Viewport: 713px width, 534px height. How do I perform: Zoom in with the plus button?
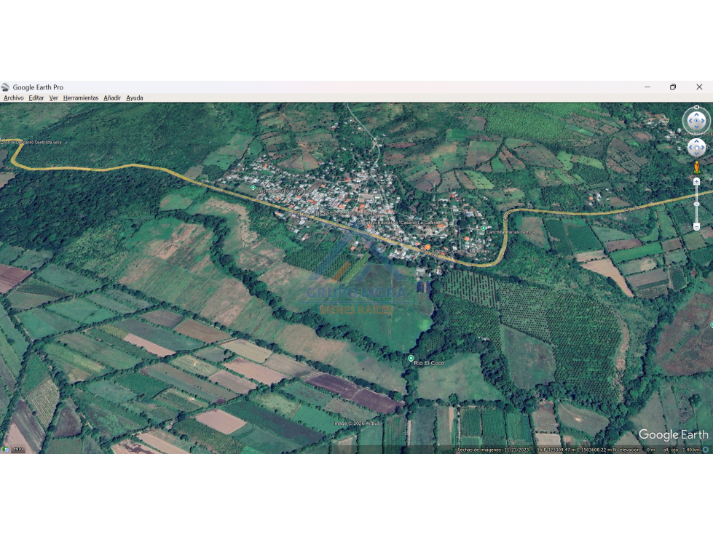click(697, 182)
